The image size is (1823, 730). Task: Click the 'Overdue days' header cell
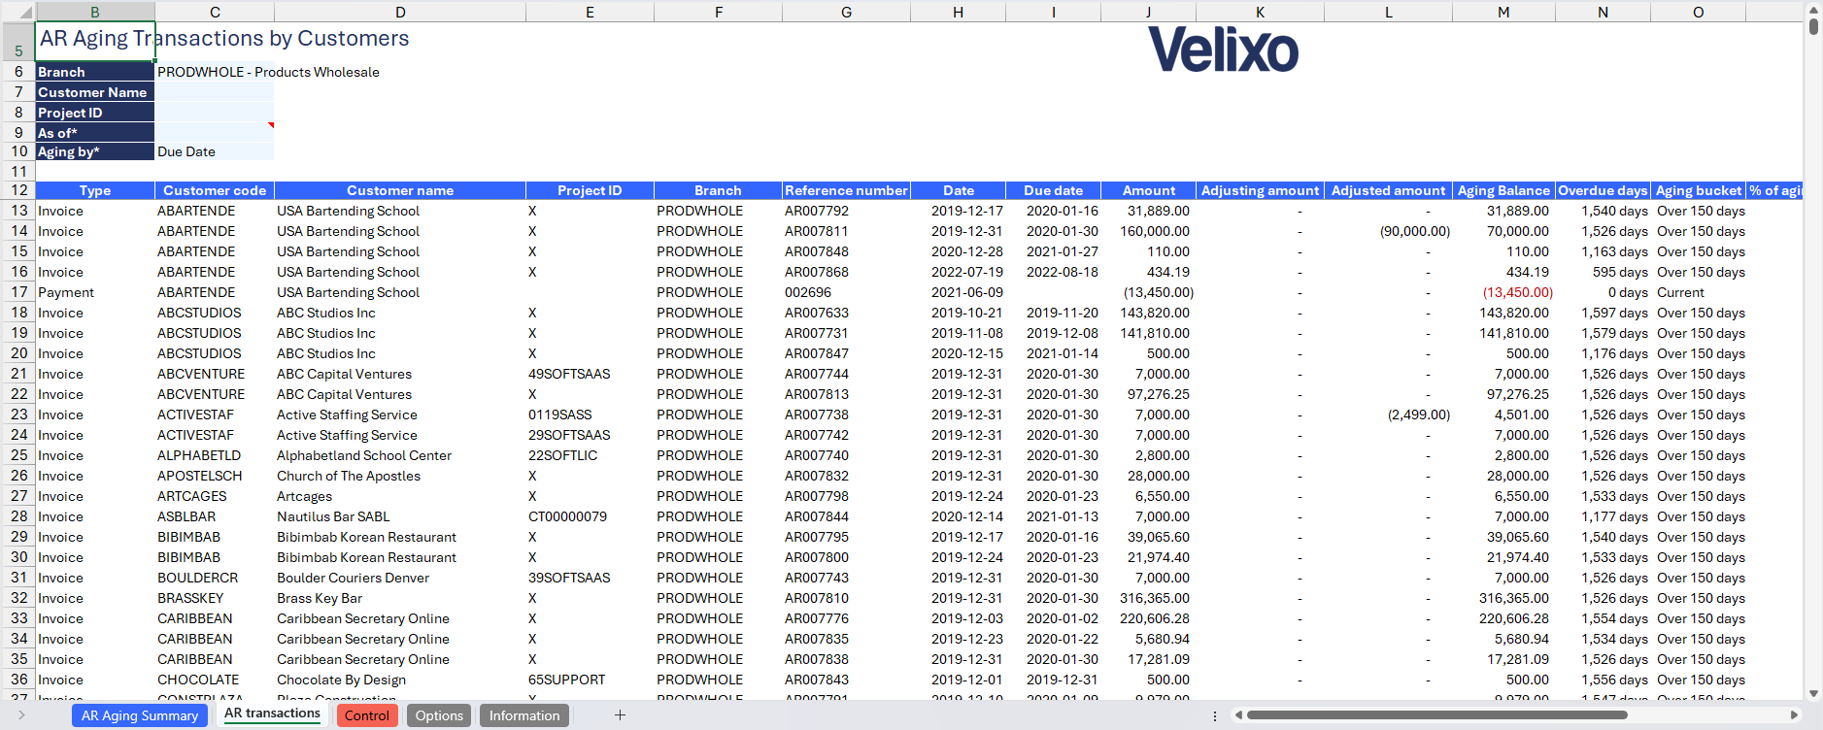tap(1603, 190)
